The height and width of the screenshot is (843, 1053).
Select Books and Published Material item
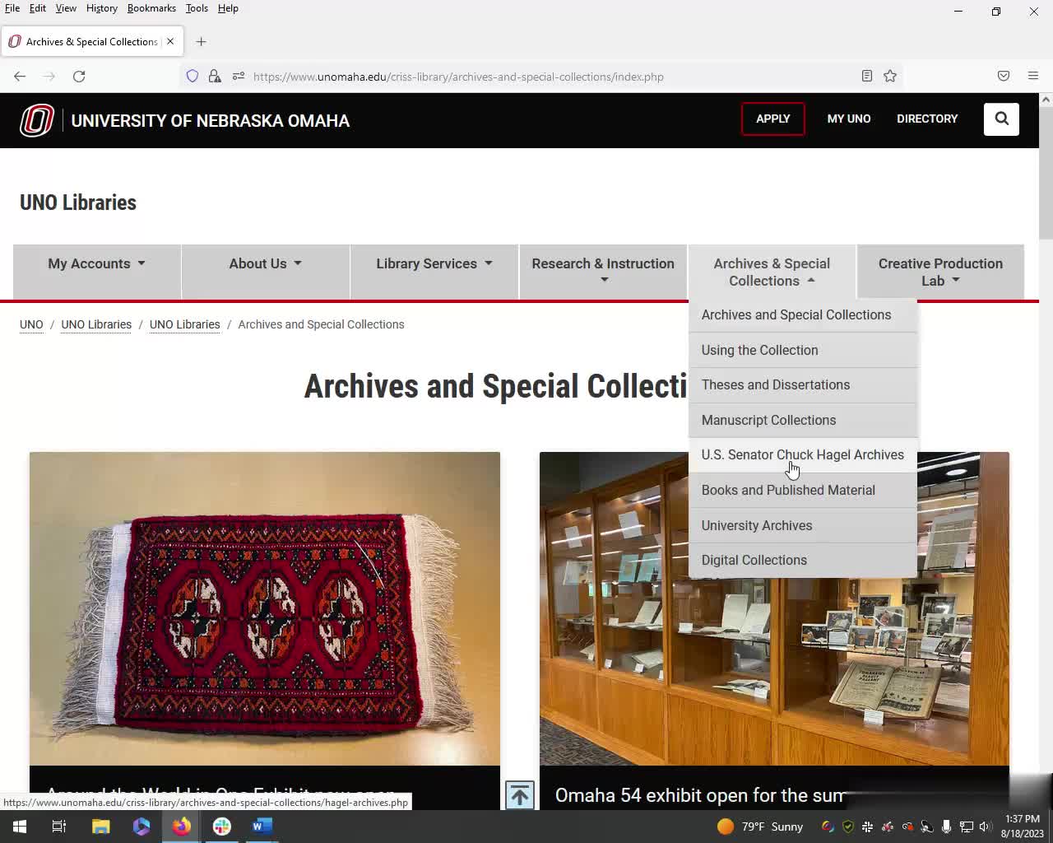[803, 490]
